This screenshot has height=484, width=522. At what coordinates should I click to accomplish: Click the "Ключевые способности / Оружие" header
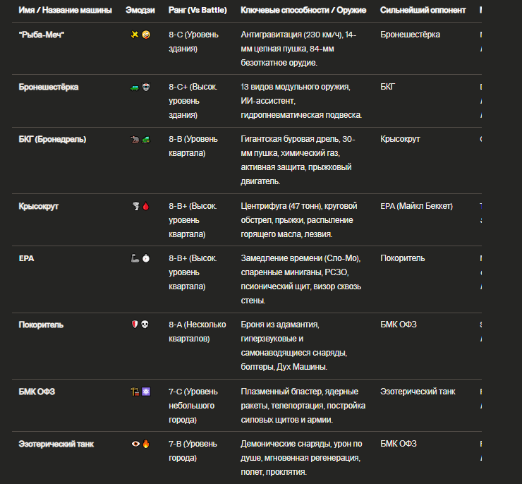click(x=303, y=11)
